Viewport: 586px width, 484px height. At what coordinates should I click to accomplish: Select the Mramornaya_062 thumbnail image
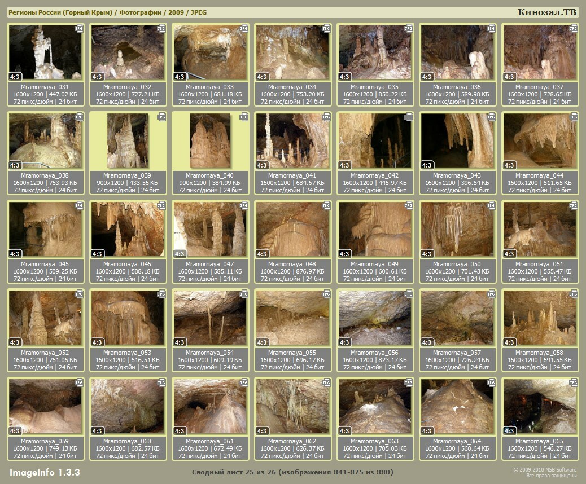pyautogui.click(x=292, y=406)
